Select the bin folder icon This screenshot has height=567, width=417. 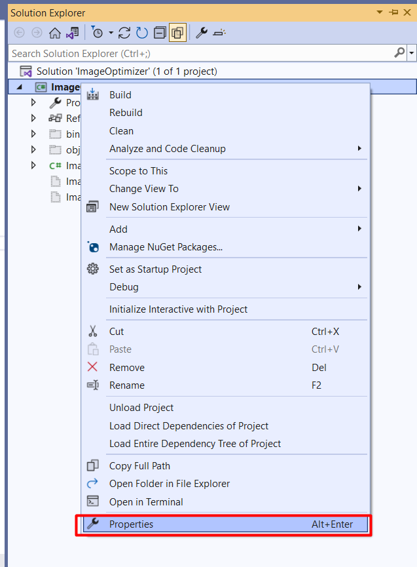coord(55,134)
